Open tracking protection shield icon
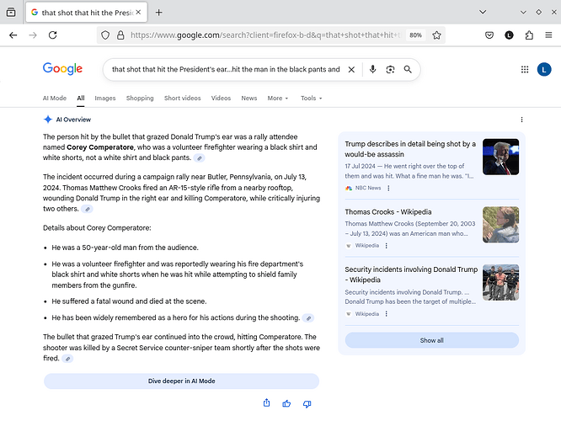This screenshot has width=561, height=421. click(105, 35)
